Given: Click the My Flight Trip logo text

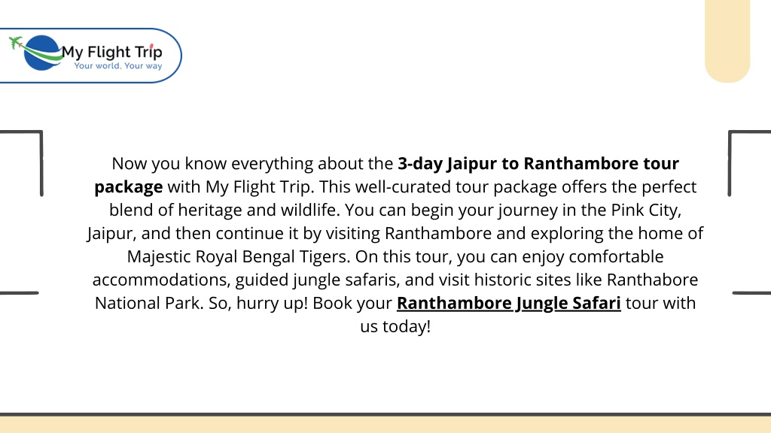Looking at the screenshot, I should coord(111,52).
